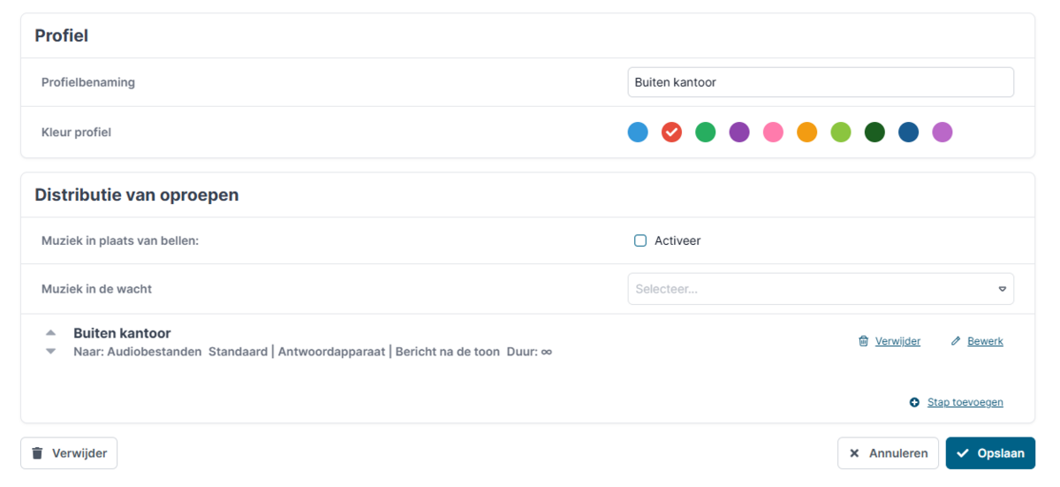The height and width of the screenshot is (487, 1060).
Task: Click the Profielbenaming text field
Action: click(820, 82)
